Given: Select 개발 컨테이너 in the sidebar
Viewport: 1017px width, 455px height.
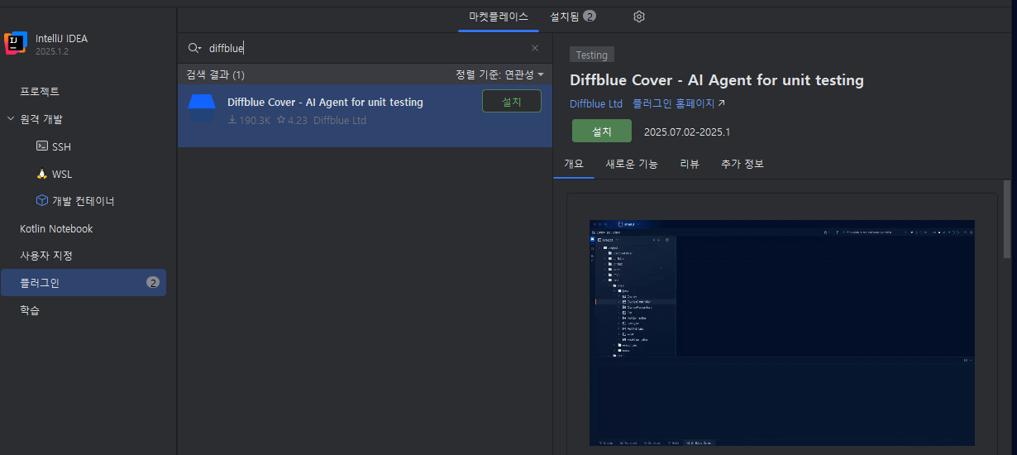Looking at the screenshot, I should click(83, 201).
